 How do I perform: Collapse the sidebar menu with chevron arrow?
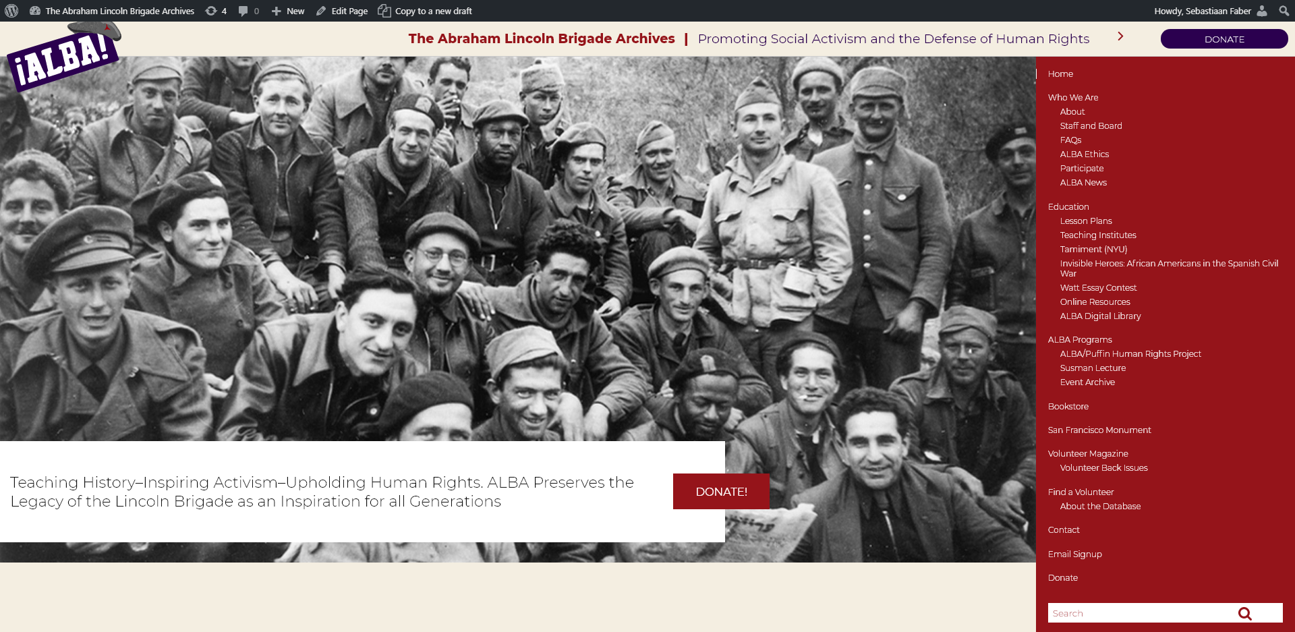pyautogui.click(x=1120, y=36)
